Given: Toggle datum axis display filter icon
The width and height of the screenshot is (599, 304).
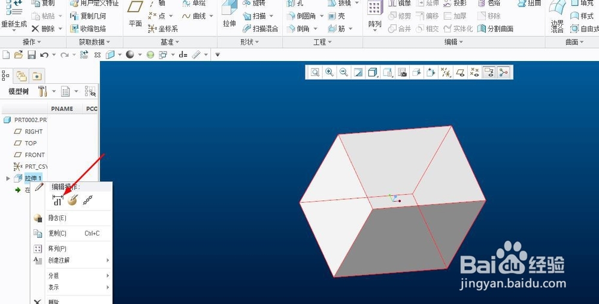Looking at the screenshot, I should (446, 72).
